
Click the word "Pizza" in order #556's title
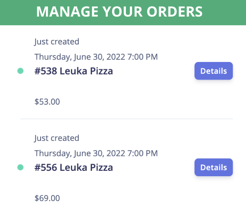tap(101, 168)
